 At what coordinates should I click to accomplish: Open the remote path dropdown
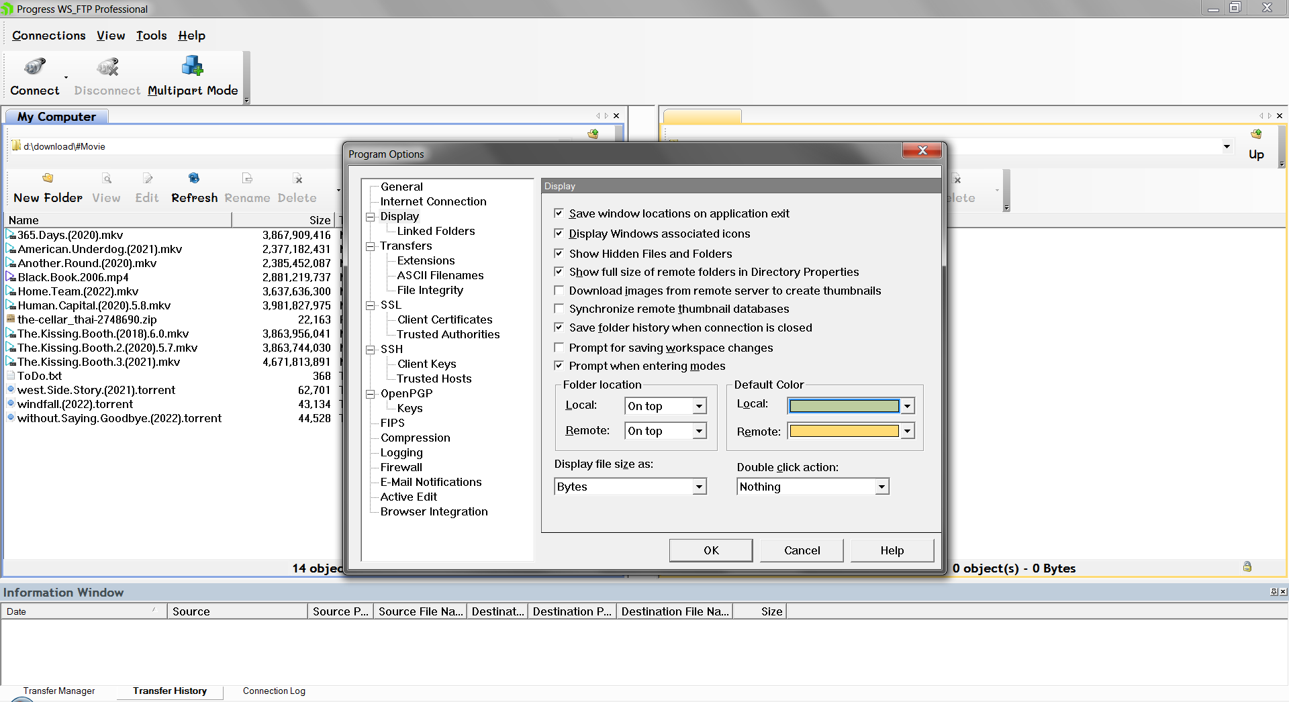tap(1227, 146)
